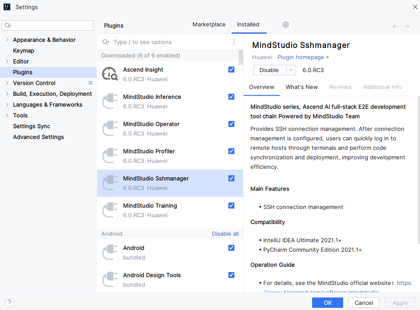
Task: Click the MindStudio Operator plugin icon
Action: click(x=110, y=128)
